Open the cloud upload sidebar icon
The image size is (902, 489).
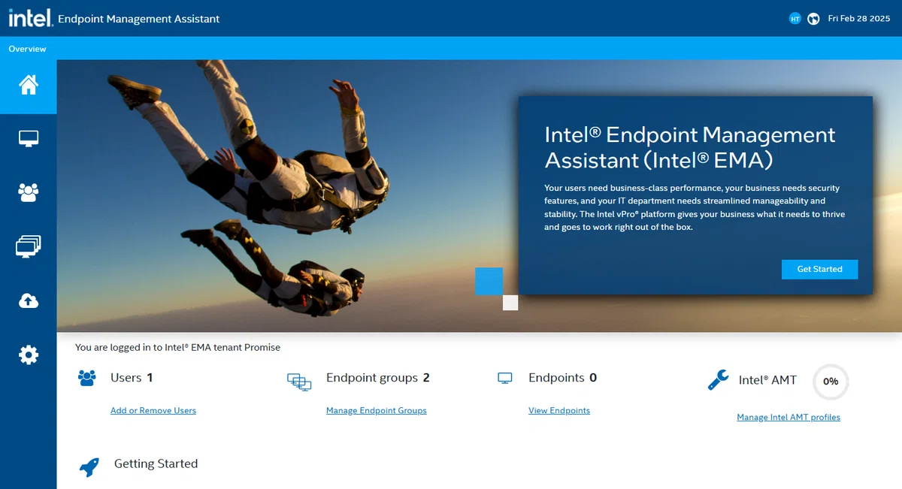click(x=29, y=301)
